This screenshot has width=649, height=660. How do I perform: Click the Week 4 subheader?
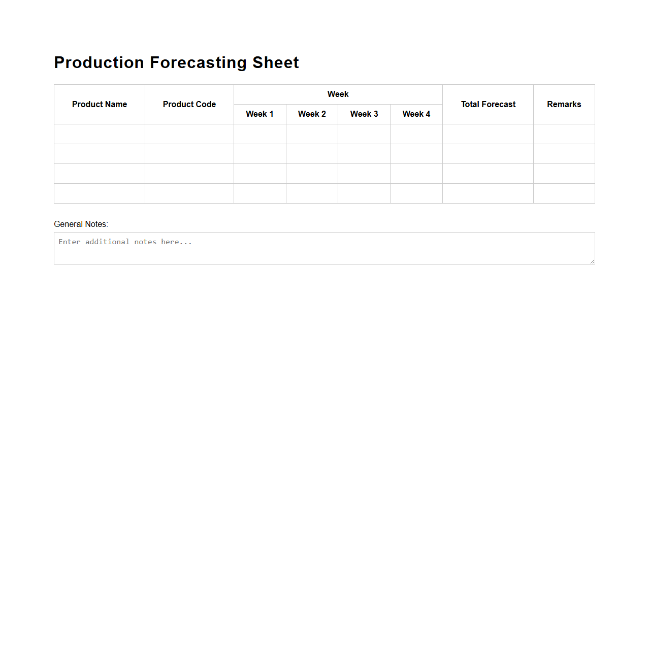(416, 114)
